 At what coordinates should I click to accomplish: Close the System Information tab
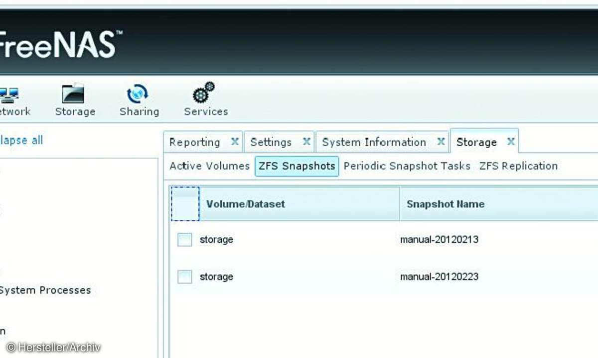pos(441,142)
